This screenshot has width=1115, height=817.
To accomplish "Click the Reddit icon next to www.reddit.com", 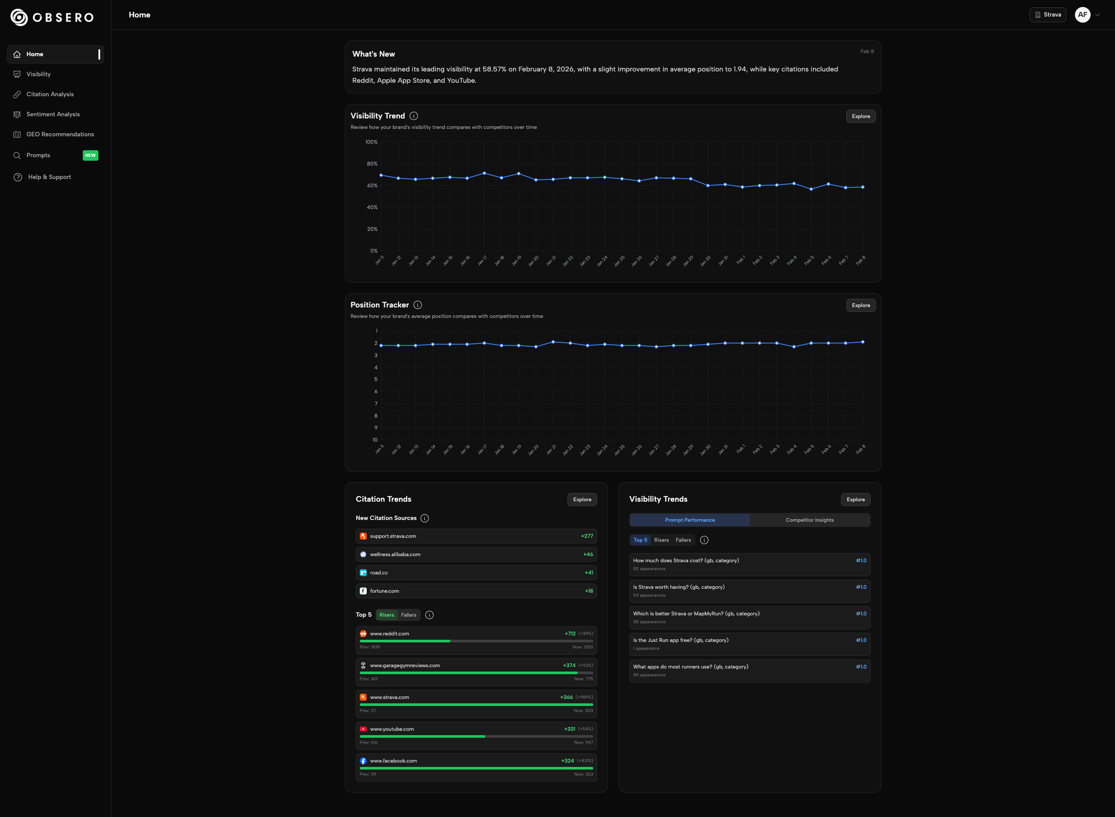I will tap(363, 634).
